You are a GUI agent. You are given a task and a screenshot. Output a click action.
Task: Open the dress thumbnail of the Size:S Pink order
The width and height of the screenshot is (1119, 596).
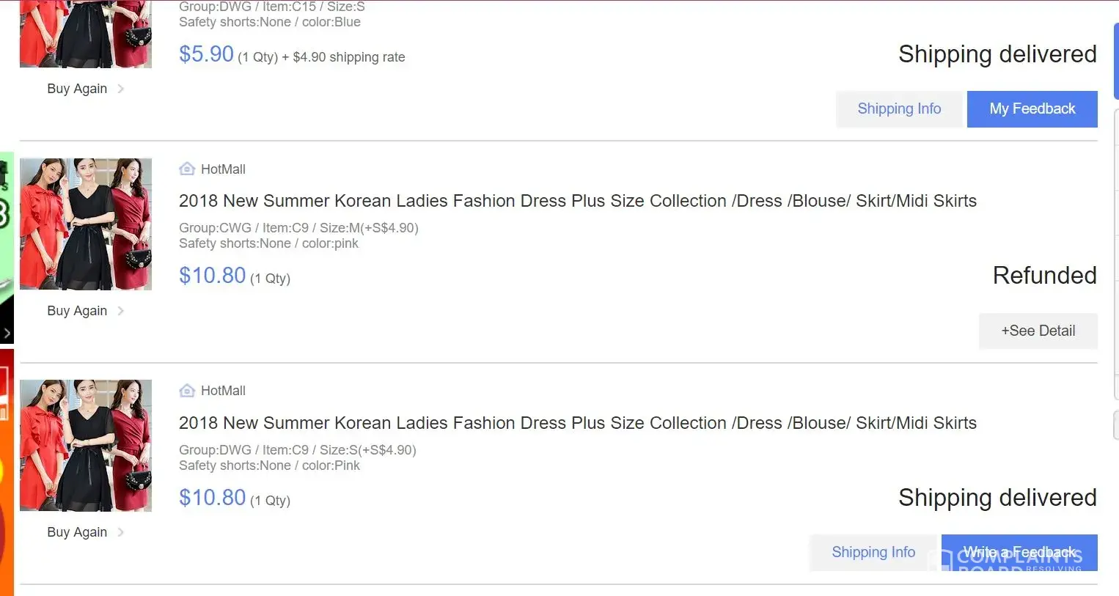86,445
